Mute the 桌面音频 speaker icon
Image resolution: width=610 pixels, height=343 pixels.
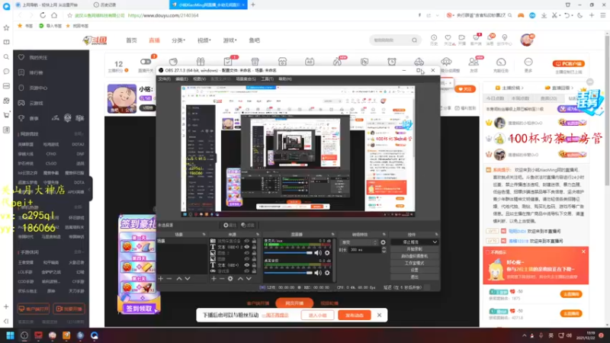tap(318, 273)
